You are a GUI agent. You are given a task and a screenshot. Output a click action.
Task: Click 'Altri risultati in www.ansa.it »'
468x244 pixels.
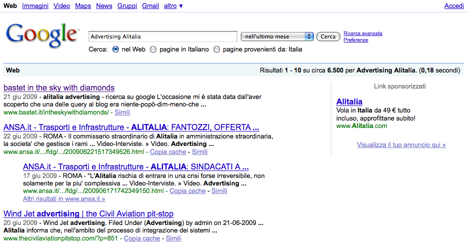[x=64, y=198]
